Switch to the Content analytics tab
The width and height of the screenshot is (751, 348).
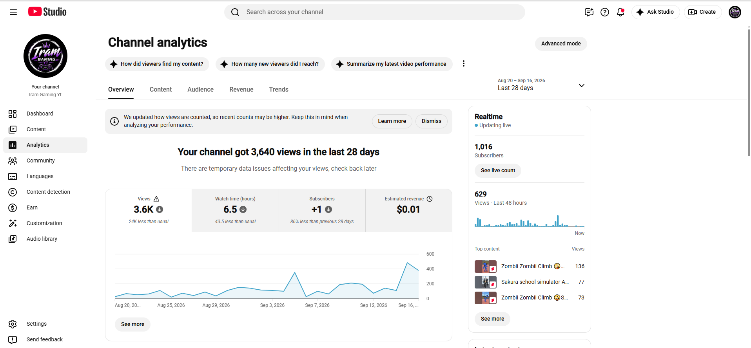coord(161,89)
